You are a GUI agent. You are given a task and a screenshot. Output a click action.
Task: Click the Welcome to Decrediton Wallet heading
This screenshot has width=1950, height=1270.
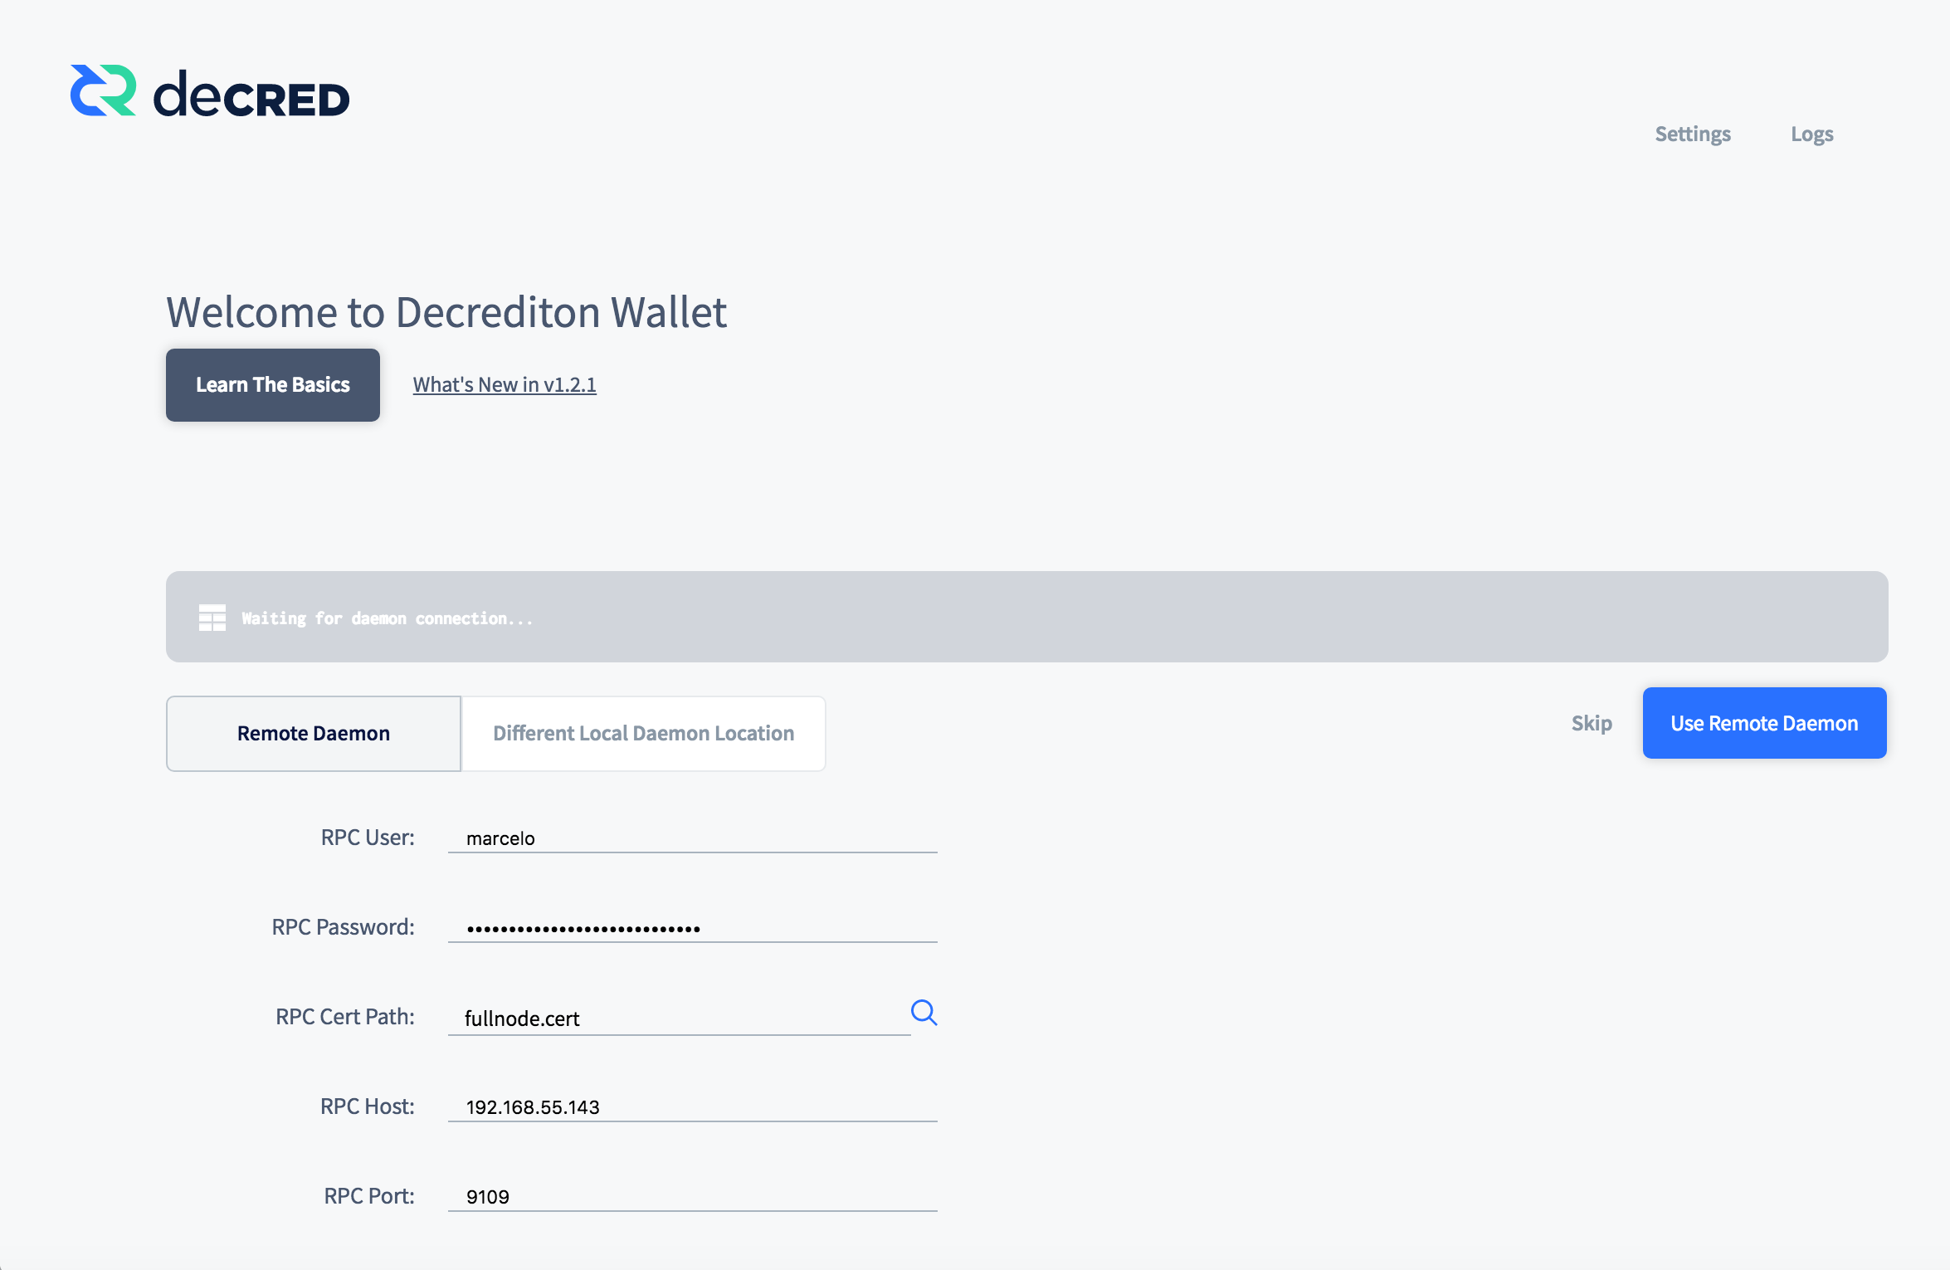(x=446, y=312)
